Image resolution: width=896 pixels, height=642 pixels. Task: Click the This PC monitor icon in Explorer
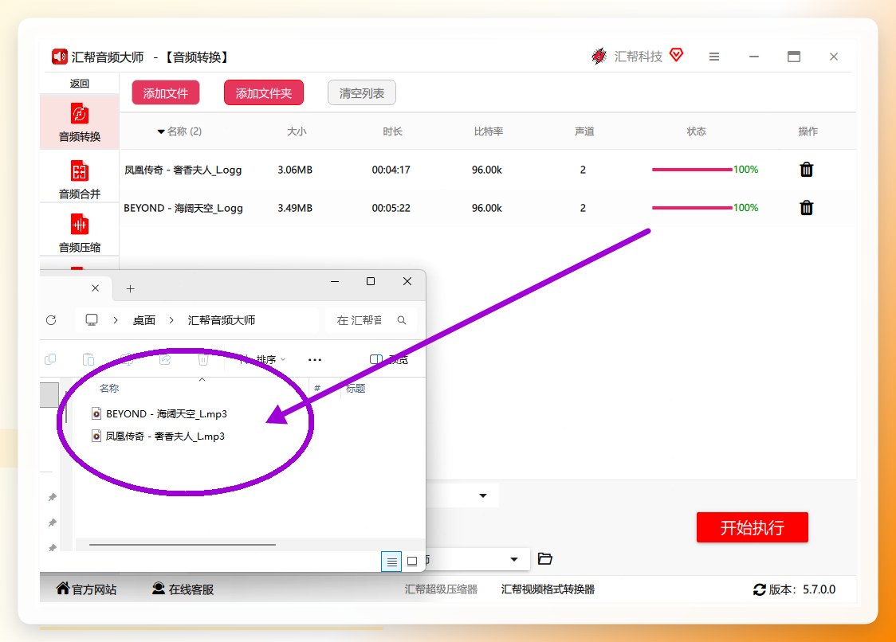(x=92, y=320)
